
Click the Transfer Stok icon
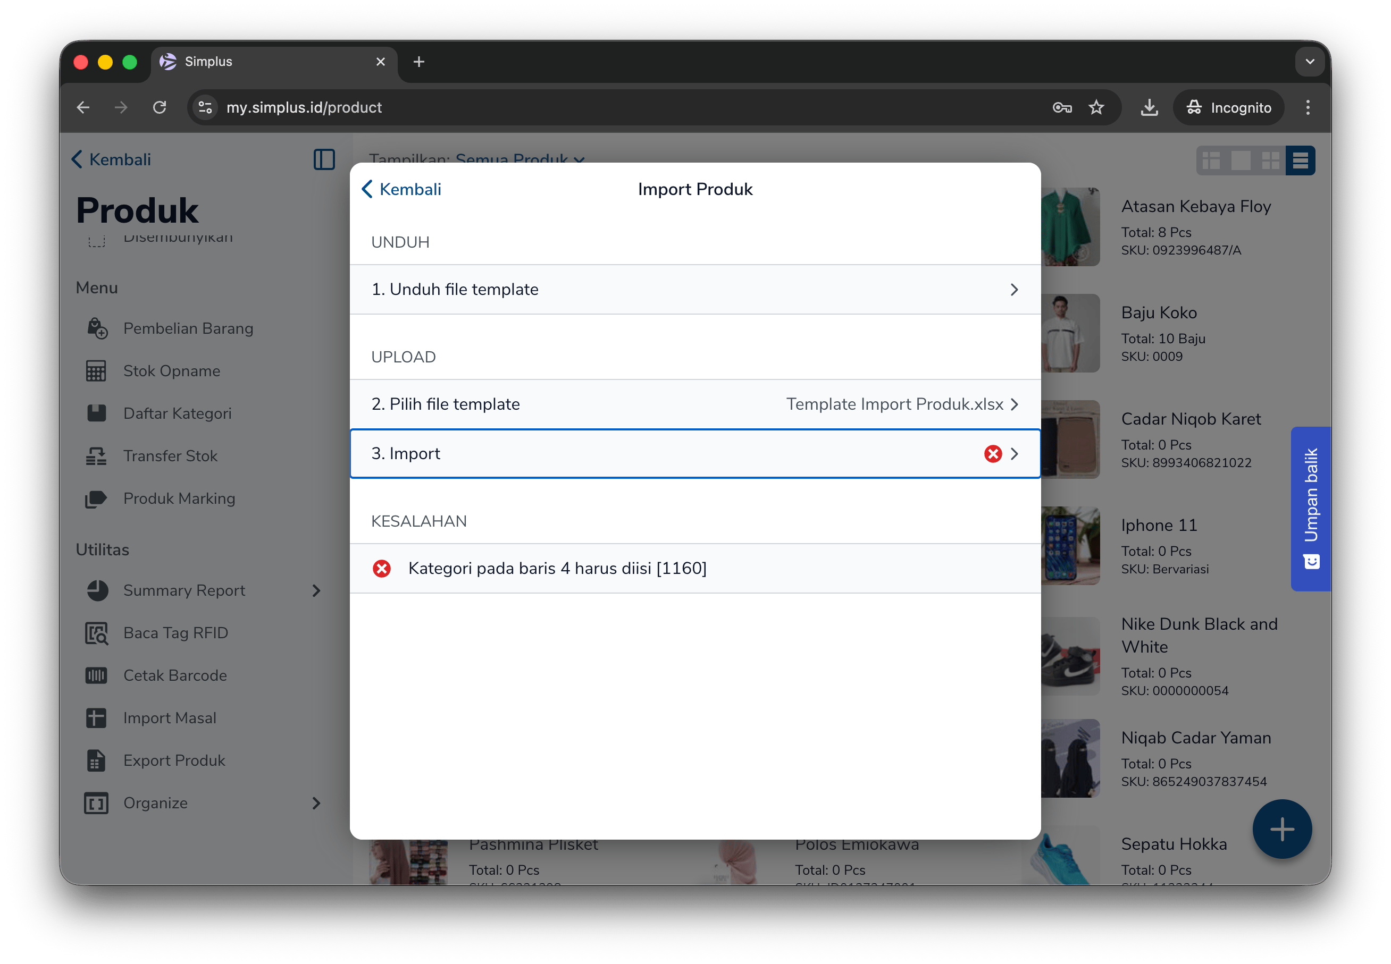tap(96, 456)
